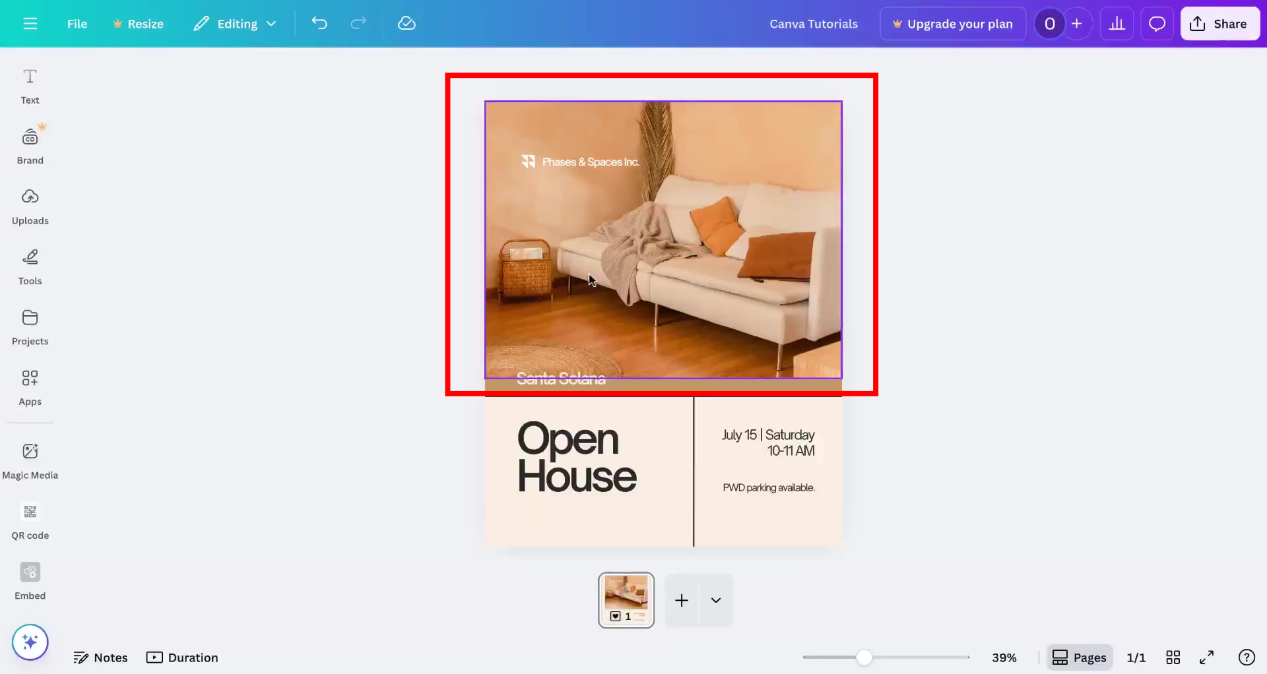Viewport: 1267px width, 674px height.
Task: Click the Share button
Action: tap(1219, 23)
